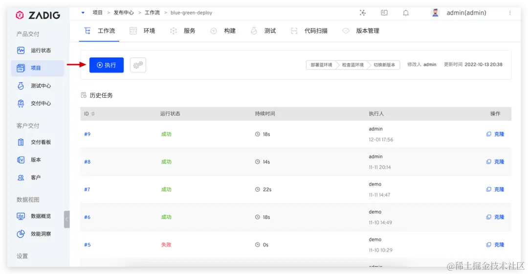Sort the table by ID
The width and height of the screenshot is (528, 274).
[x=93, y=114]
